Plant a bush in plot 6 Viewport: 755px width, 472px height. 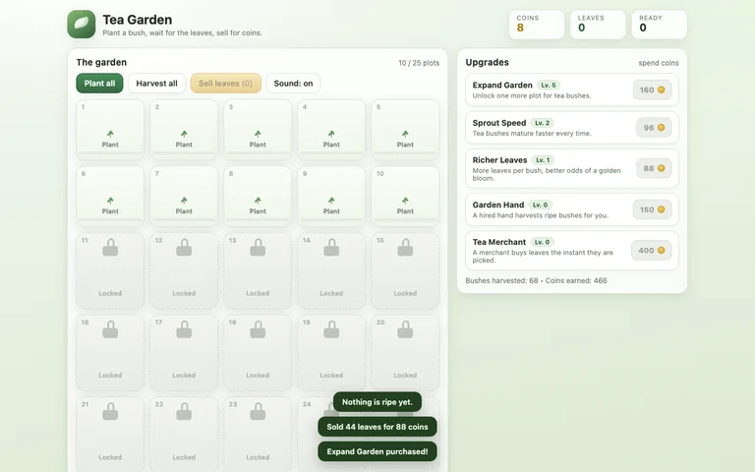(110, 196)
